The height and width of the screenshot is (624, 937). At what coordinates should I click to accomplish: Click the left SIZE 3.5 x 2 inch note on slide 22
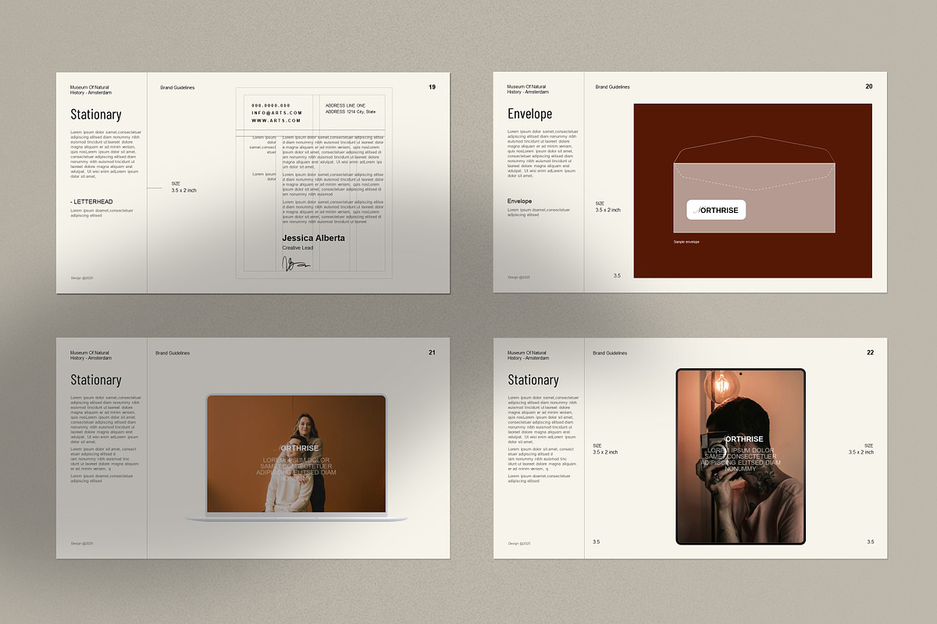pos(605,448)
